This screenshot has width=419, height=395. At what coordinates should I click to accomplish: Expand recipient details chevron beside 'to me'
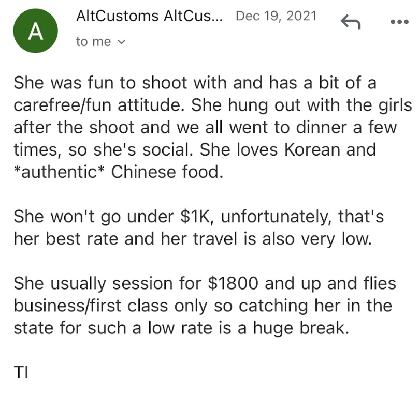pos(121,42)
